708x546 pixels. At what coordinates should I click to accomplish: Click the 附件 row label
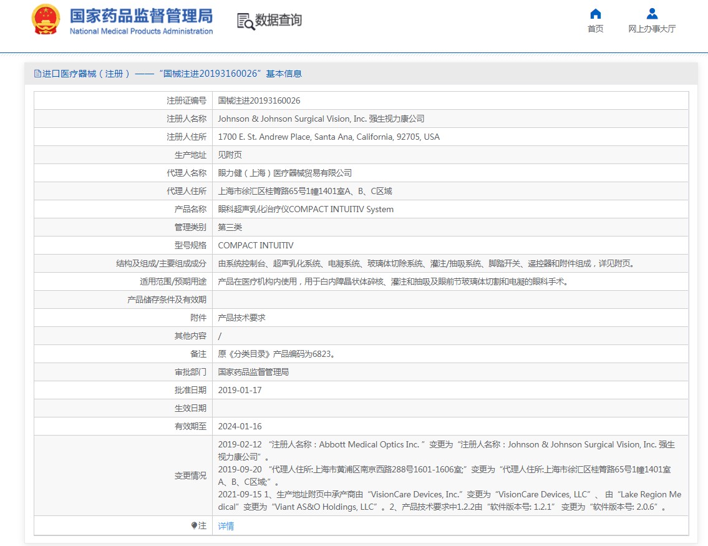click(198, 318)
